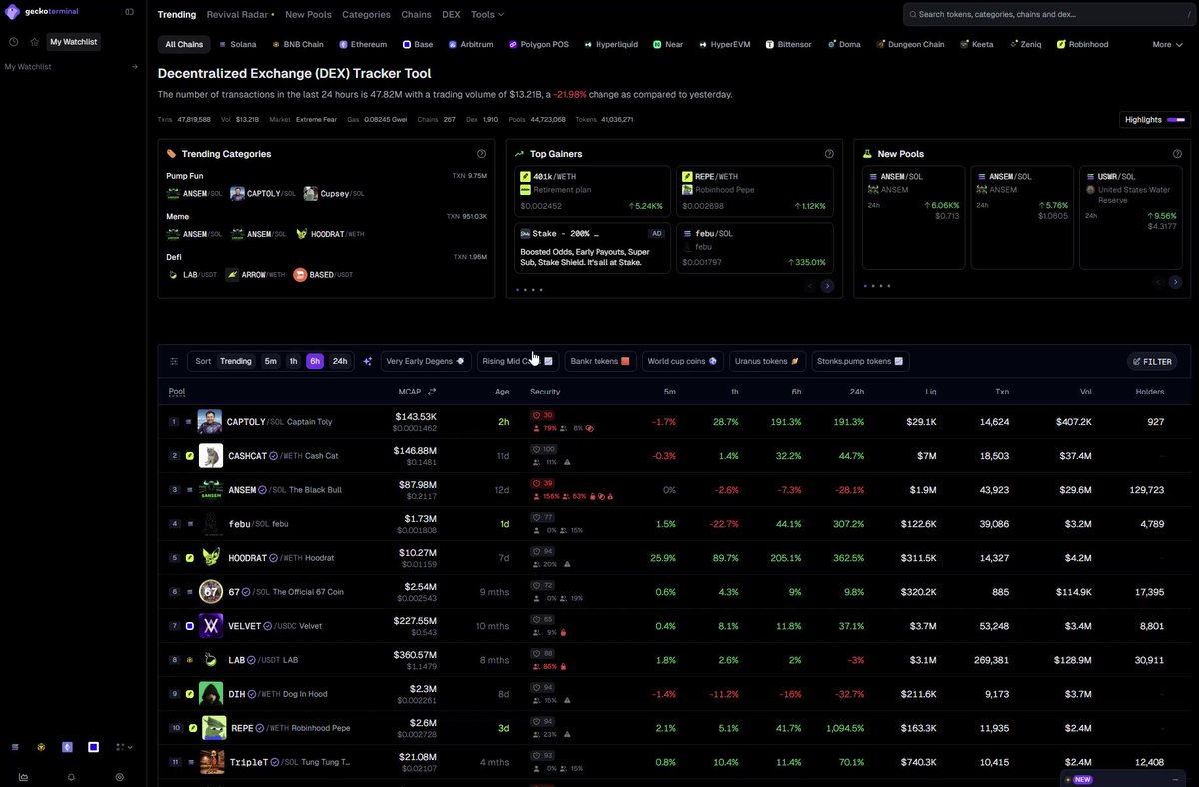1199x787 pixels.
Task: Open the portfolio chart icon in sidebar bottom
Action: click(x=23, y=776)
